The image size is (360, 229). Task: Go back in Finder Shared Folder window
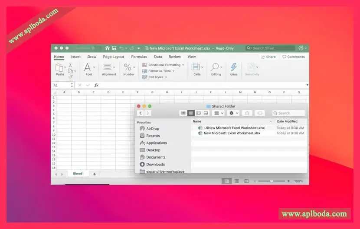tap(141, 113)
